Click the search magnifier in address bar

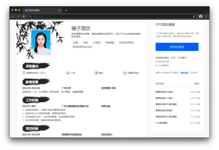30,16
